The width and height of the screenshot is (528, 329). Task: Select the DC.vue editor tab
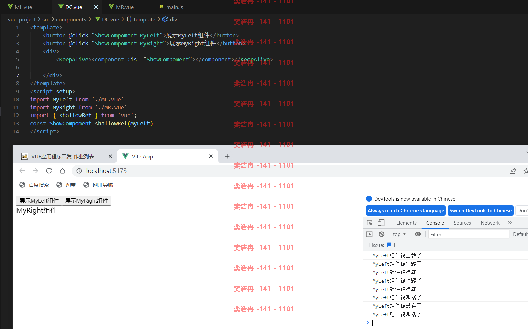coord(73,7)
